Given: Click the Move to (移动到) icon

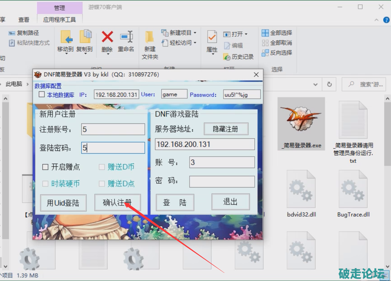Looking at the screenshot, I should click(65, 37).
